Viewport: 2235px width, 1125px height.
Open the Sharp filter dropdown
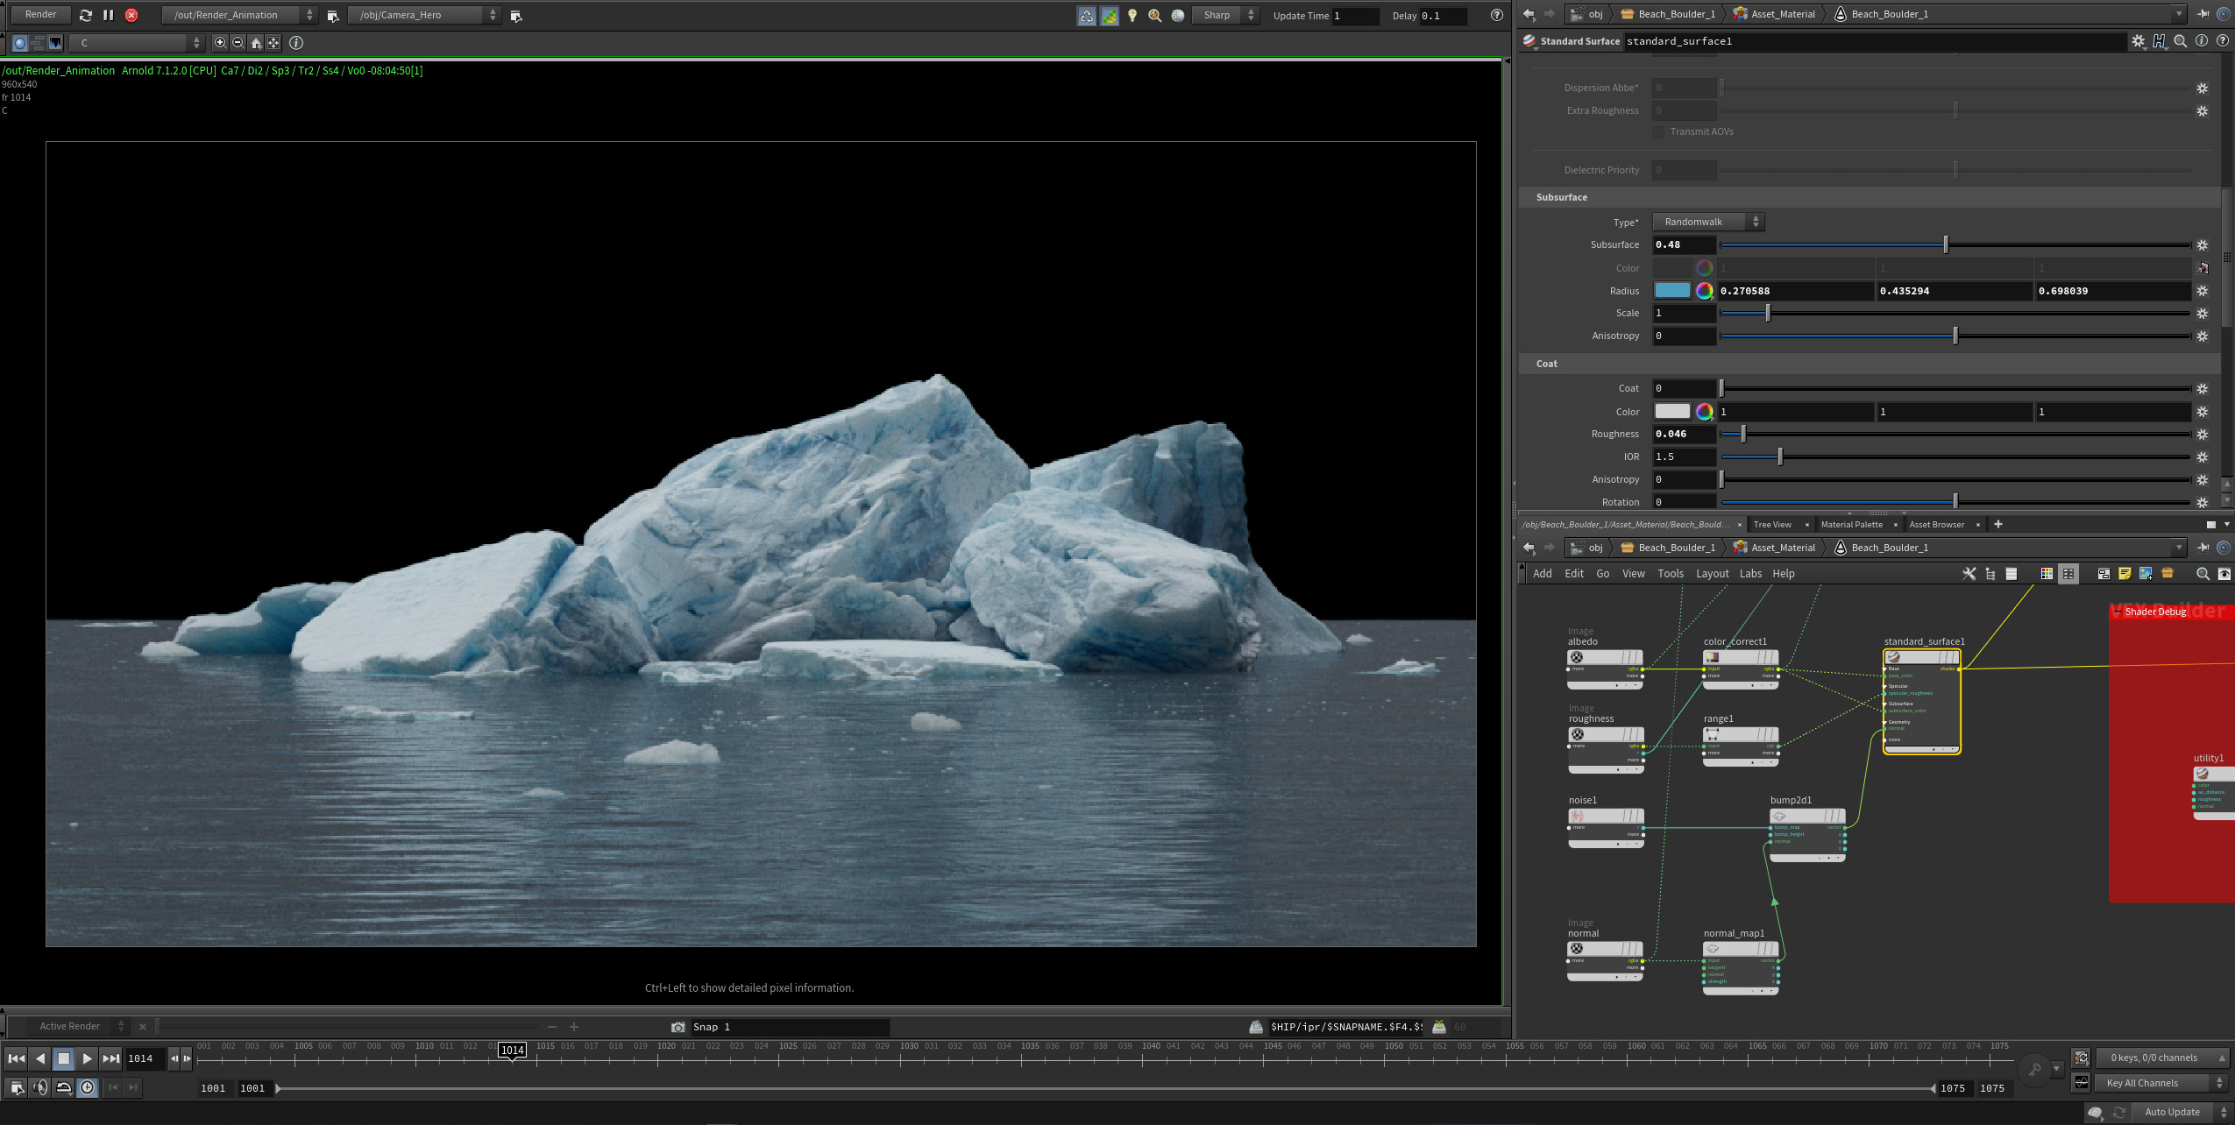[1225, 15]
